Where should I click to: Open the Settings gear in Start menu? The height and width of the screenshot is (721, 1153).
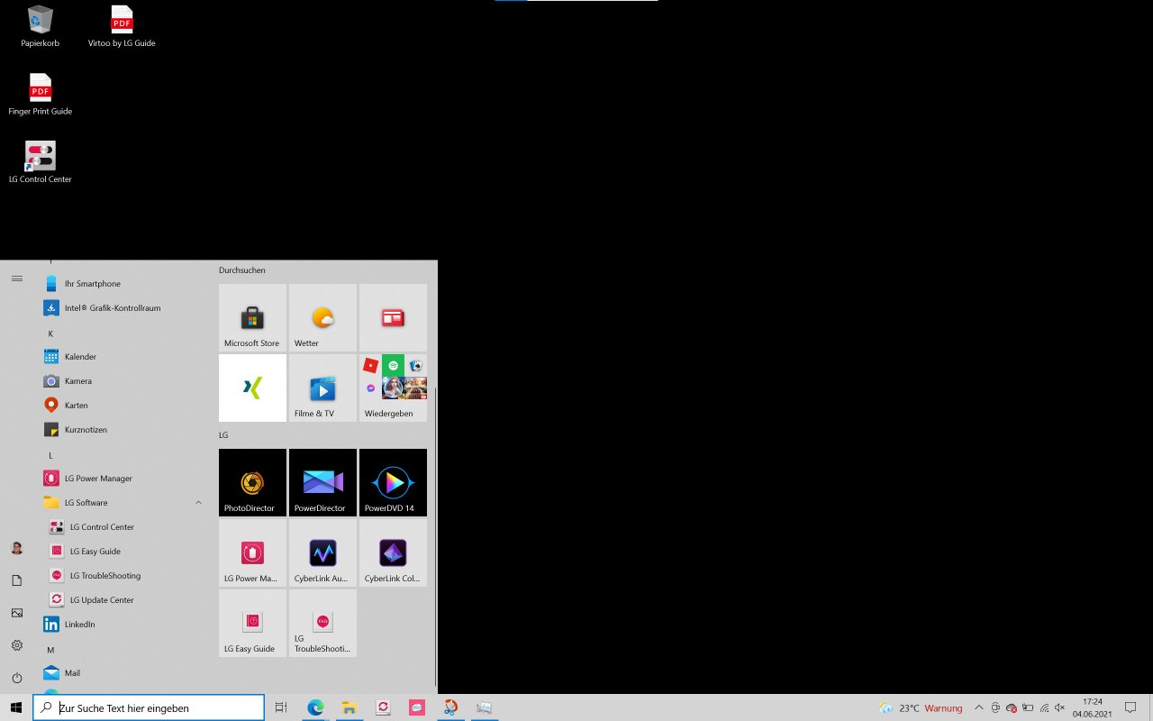pyautogui.click(x=16, y=645)
